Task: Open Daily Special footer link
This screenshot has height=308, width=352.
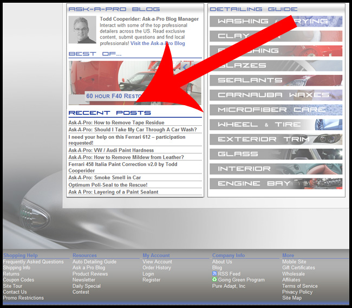Action: (87, 286)
